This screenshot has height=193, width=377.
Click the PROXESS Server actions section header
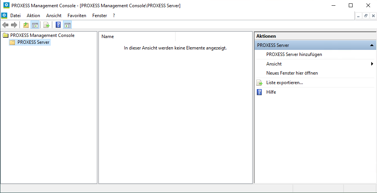click(315, 45)
